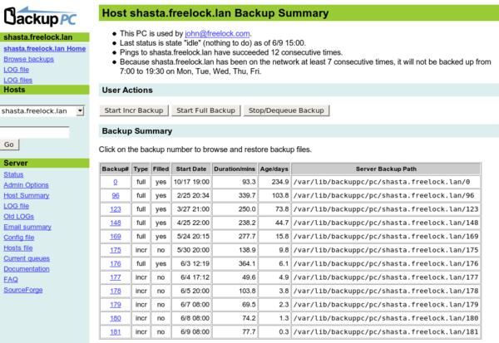
Task: Browse backup number 180
Action: tap(116, 319)
